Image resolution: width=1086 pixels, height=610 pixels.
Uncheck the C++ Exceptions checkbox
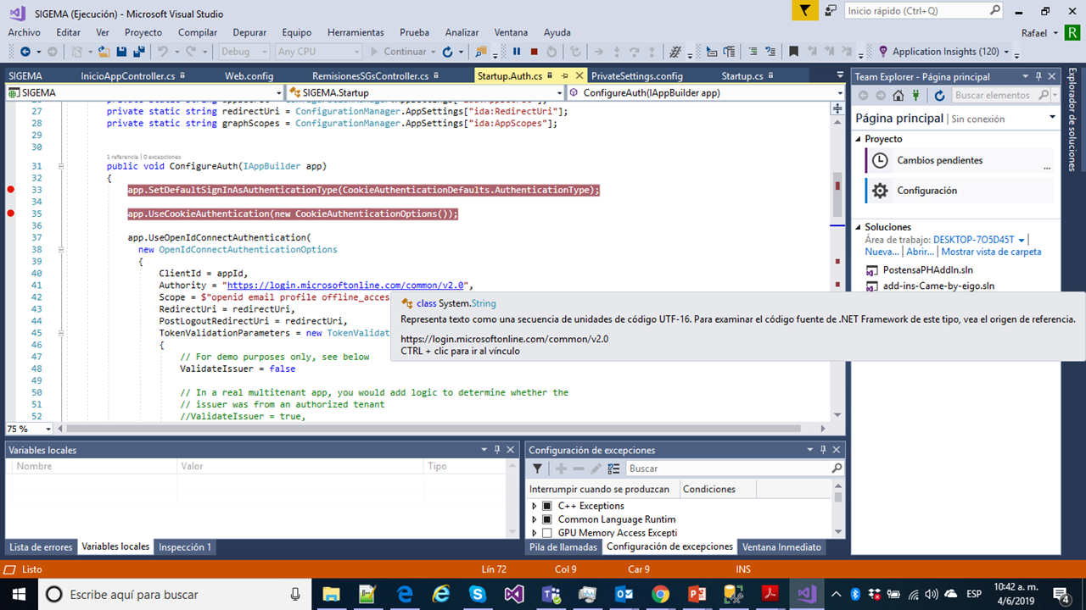[546, 506]
